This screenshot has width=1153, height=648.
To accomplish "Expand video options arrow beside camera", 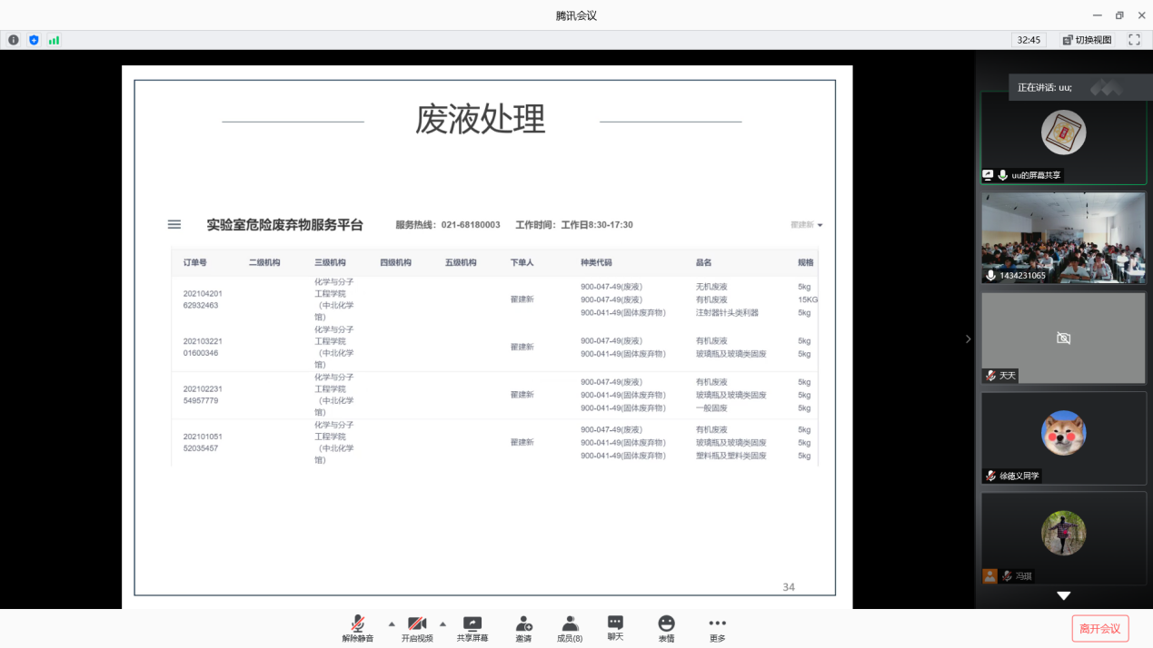I will 442,623.
